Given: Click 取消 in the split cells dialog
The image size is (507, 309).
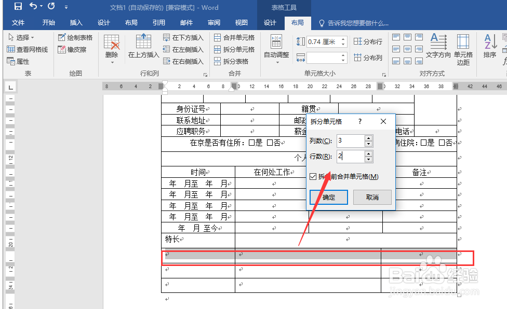Looking at the screenshot, I should pyautogui.click(x=372, y=197).
